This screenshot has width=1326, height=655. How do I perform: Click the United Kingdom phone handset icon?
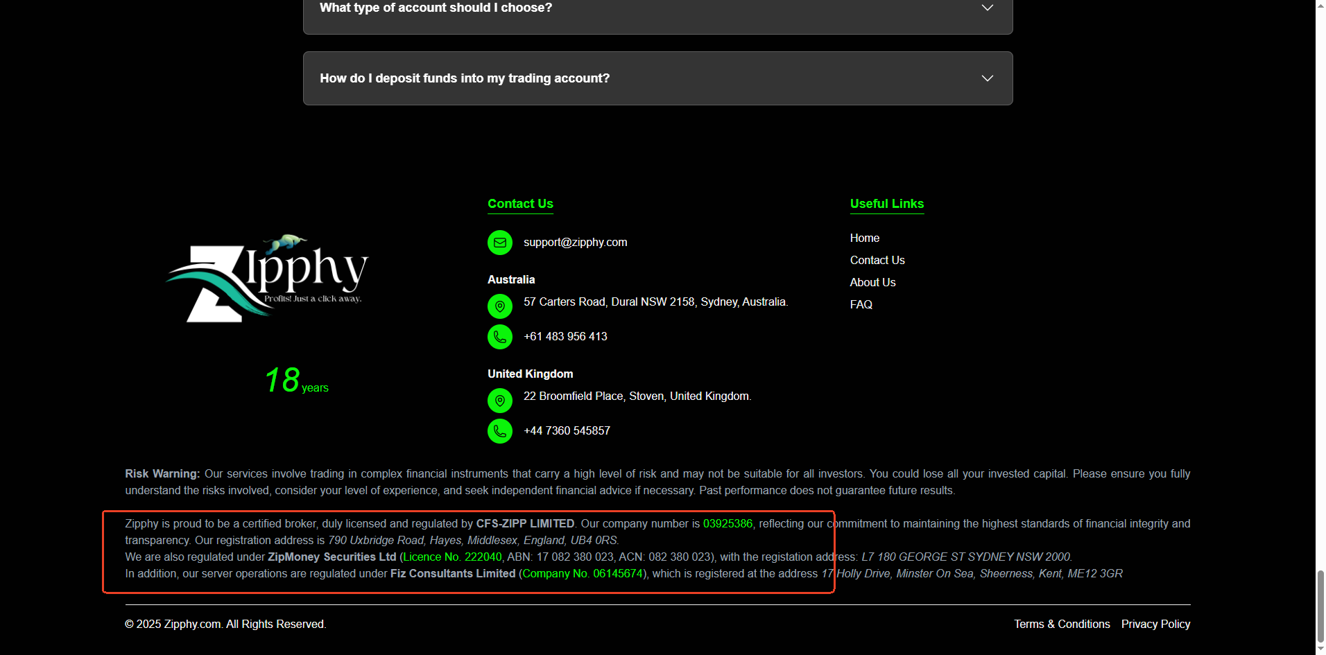[x=500, y=431]
